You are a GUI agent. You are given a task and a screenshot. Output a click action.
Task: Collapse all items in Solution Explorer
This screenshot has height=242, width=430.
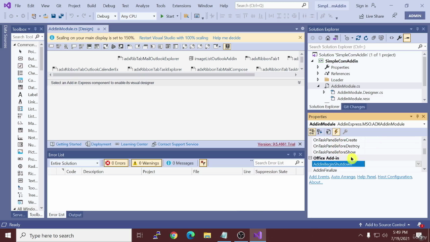(374, 38)
